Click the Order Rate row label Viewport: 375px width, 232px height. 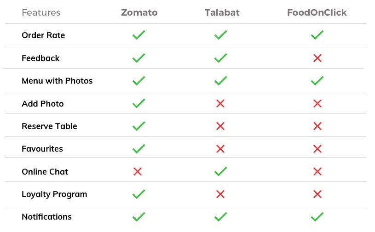coord(43,35)
